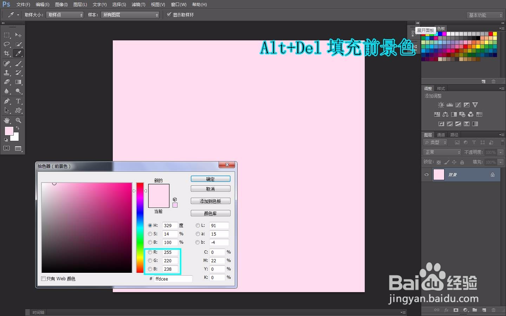Viewport: 506px width, 316px height.
Task: Open the 取样点 sample size dropdown
Action: point(65,15)
